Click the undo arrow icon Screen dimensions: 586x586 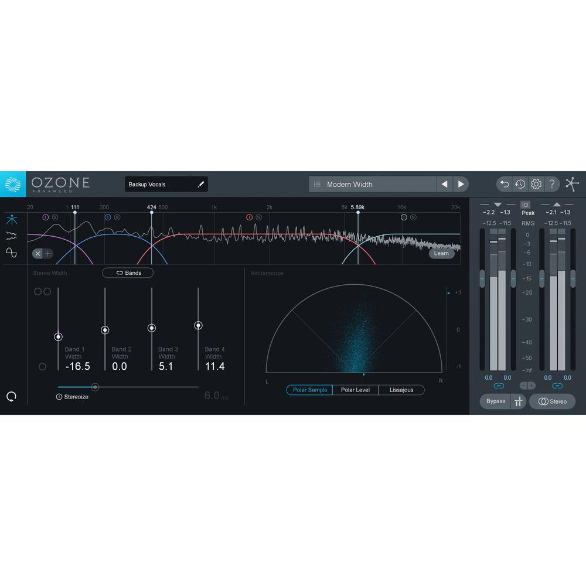coord(504,184)
